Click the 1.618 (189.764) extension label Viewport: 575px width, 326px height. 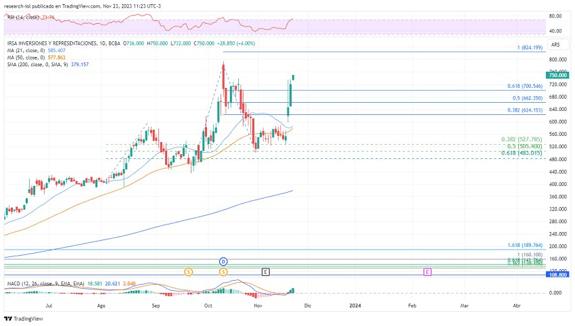point(525,246)
